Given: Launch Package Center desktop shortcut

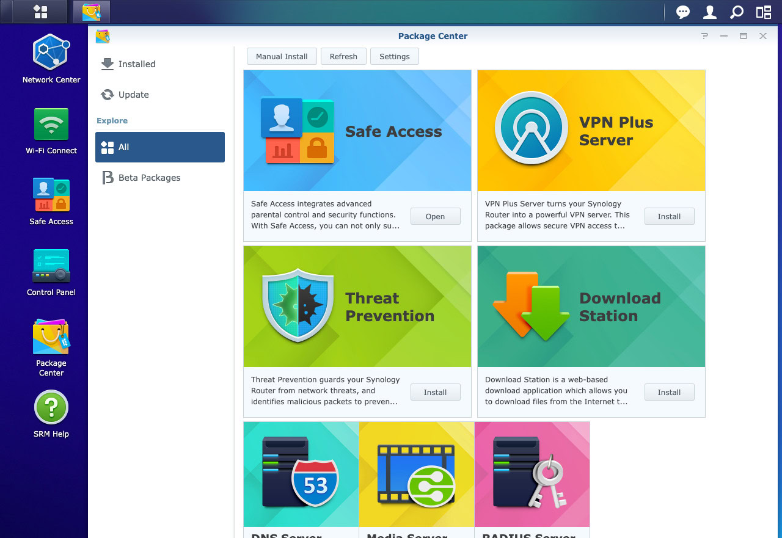Looking at the screenshot, I should 51,347.
